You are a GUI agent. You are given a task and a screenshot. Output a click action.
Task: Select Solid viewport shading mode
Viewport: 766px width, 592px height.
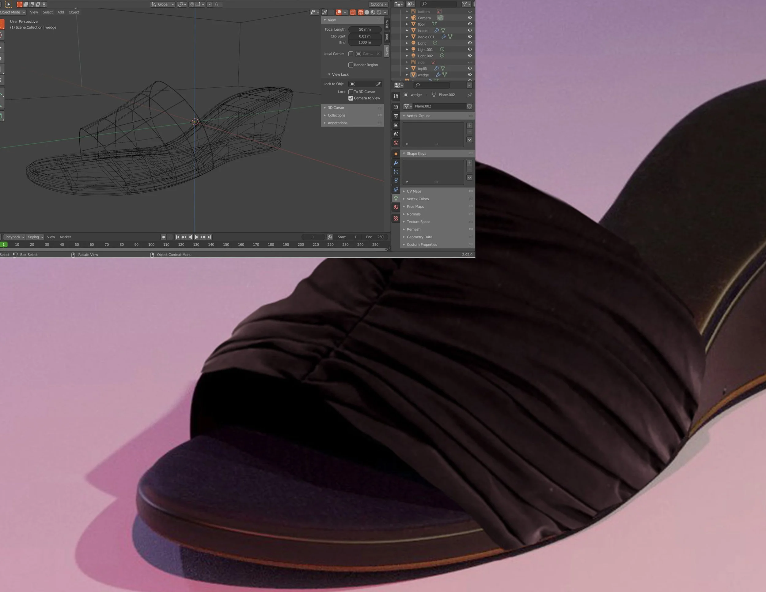pyautogui.click(x=367, y=12)
